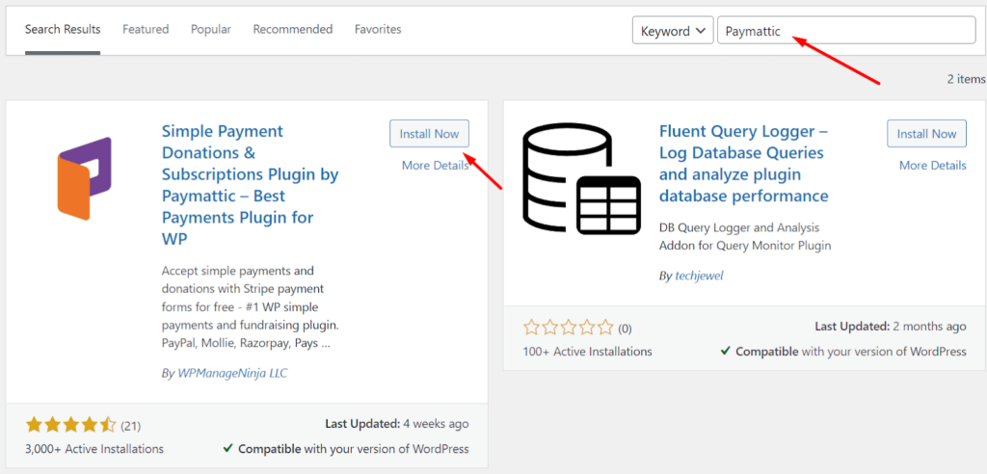Switch to the Featured tab
Screen dimensions: 987x474
pyautogui.click(x=146, y=30)
